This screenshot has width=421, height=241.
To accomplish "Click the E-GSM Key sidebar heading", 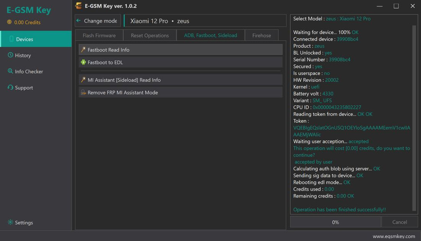I will (29, 10).
